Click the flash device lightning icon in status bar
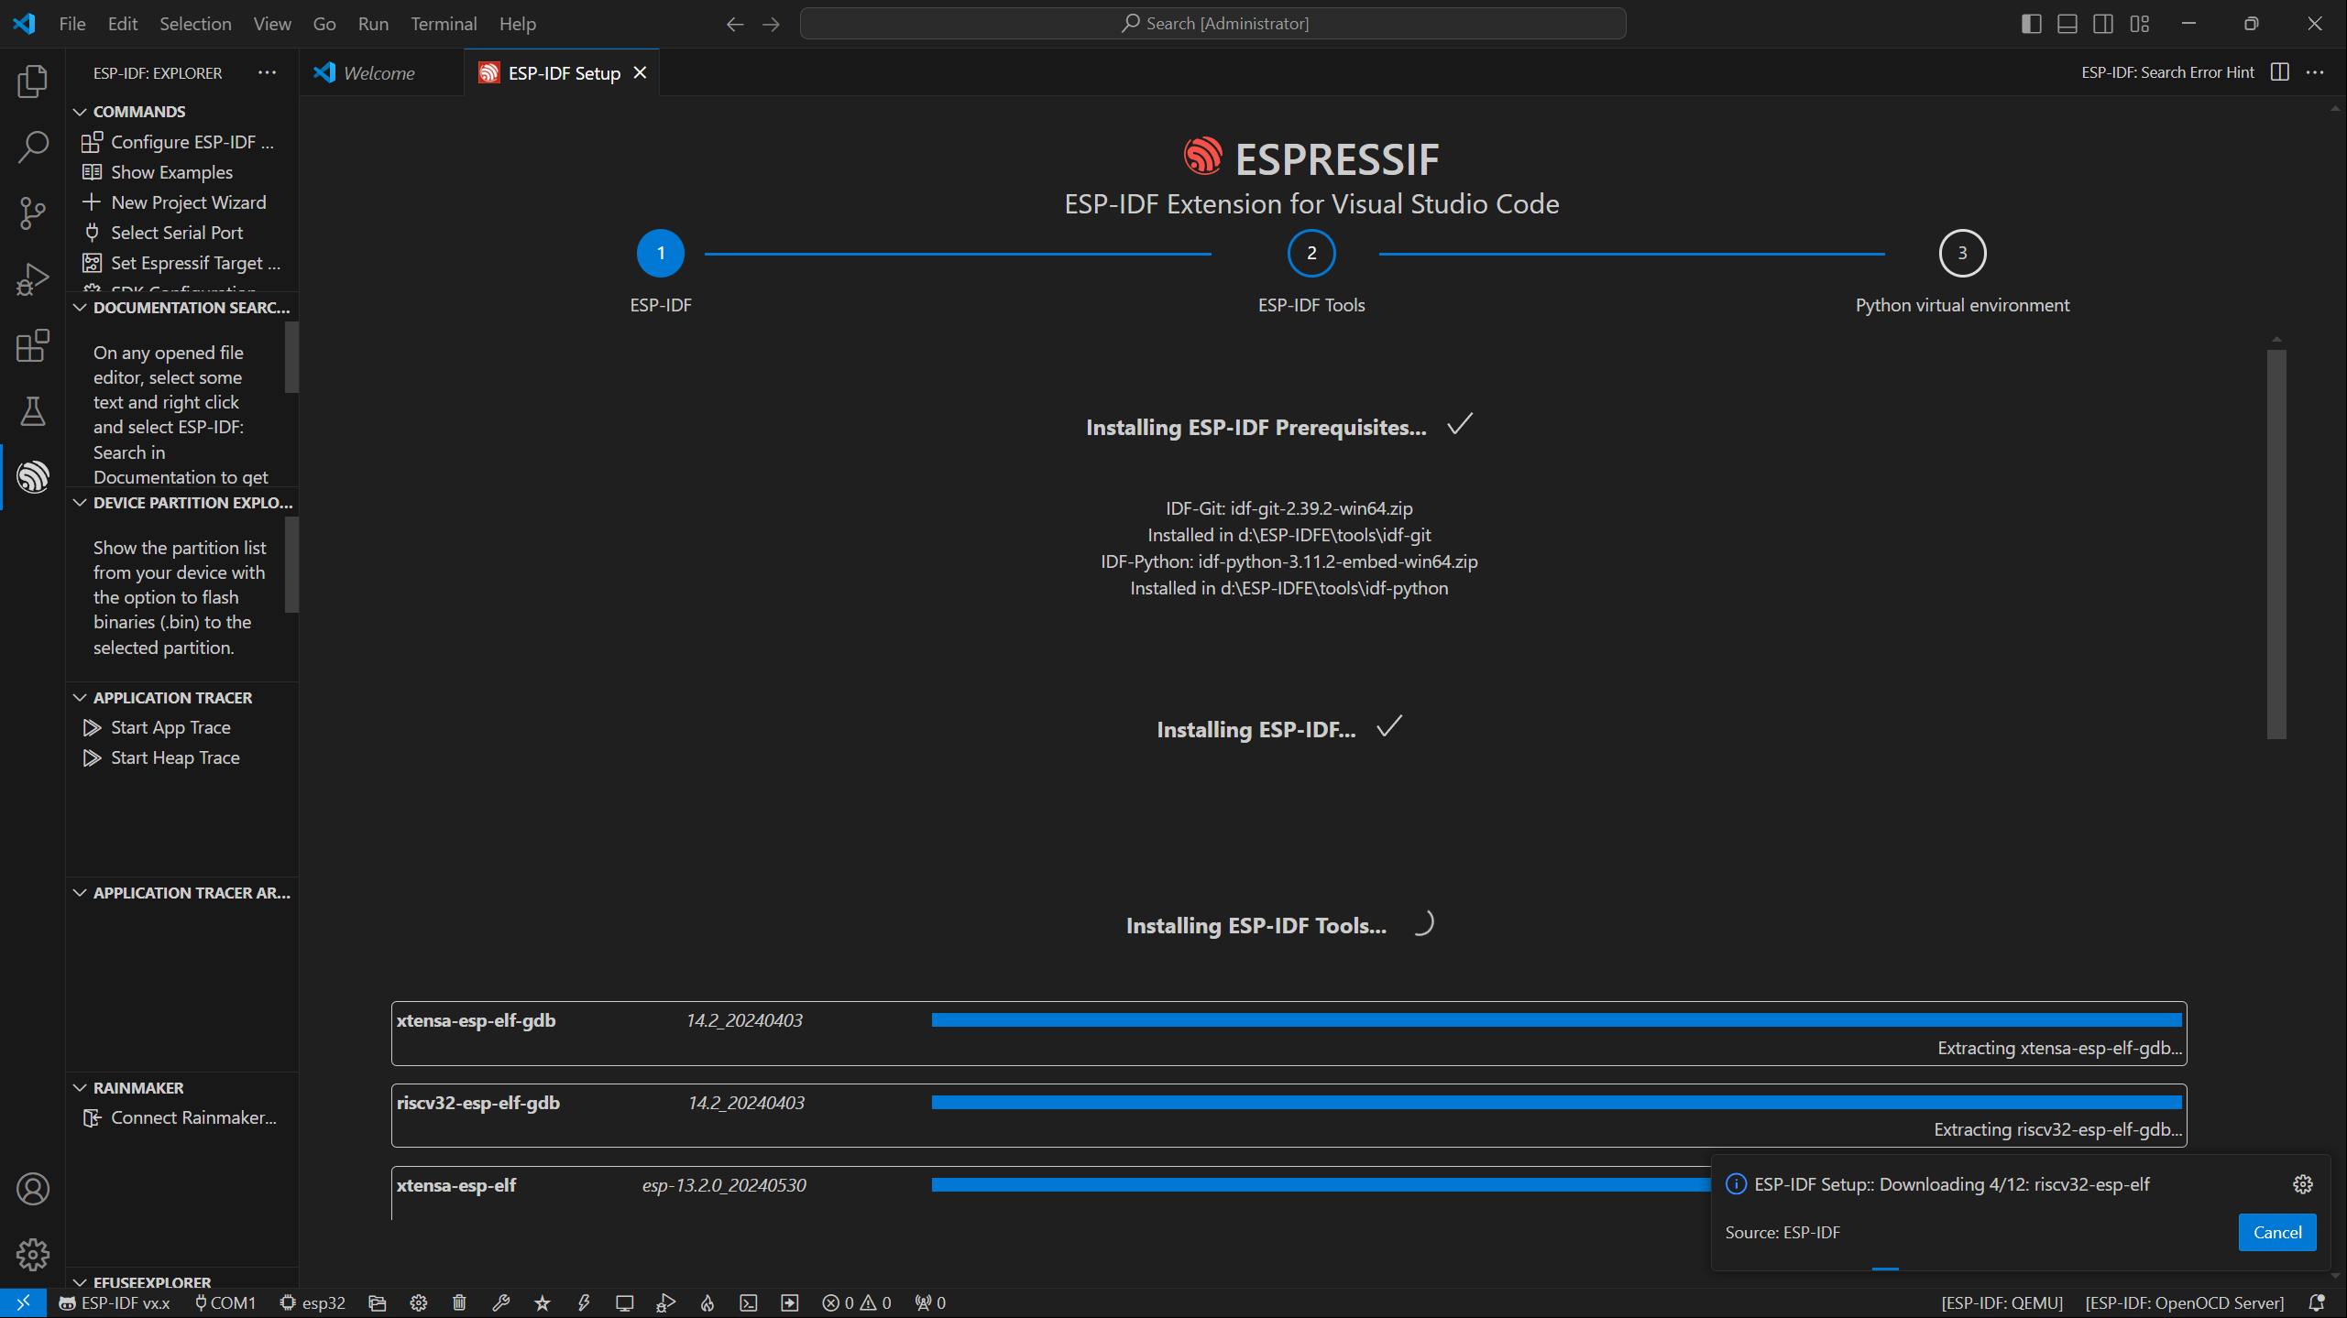 [x=584, y=1302]
